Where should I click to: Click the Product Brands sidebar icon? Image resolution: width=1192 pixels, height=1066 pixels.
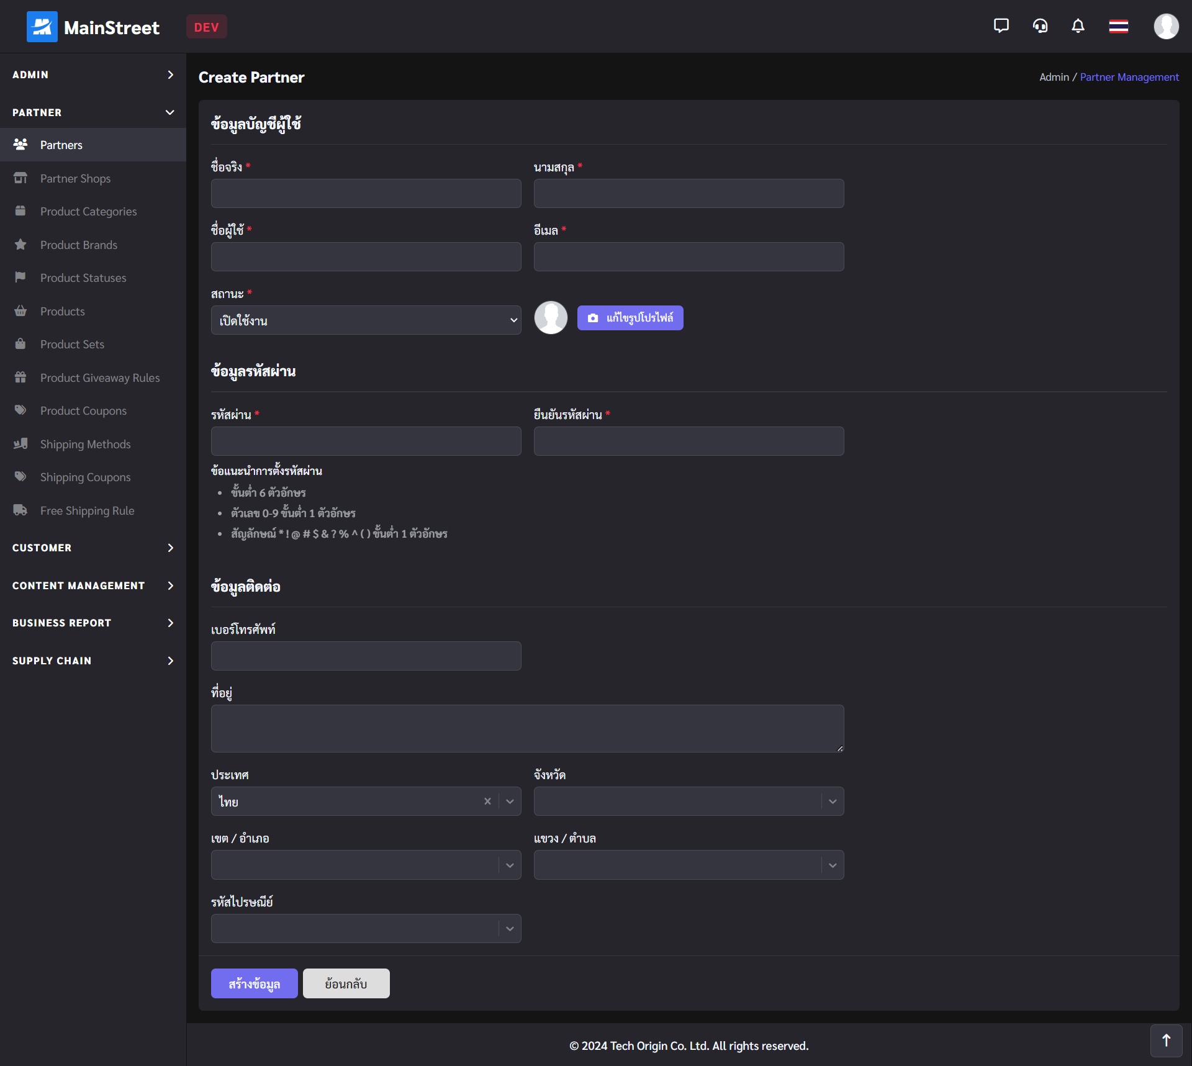pyautogui.click(x=20, y=244)
